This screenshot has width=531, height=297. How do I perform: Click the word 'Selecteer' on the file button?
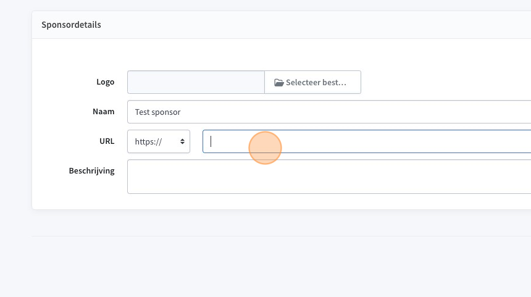301,82
